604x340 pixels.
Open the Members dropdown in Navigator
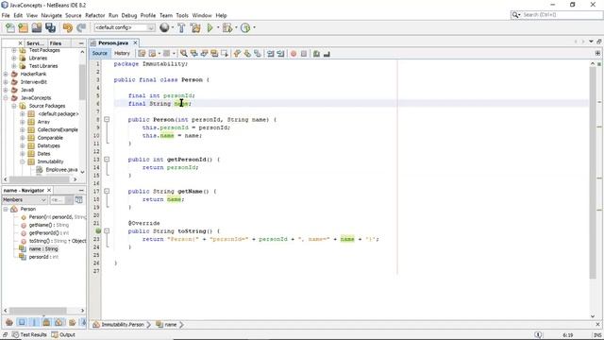coord(25,199)
